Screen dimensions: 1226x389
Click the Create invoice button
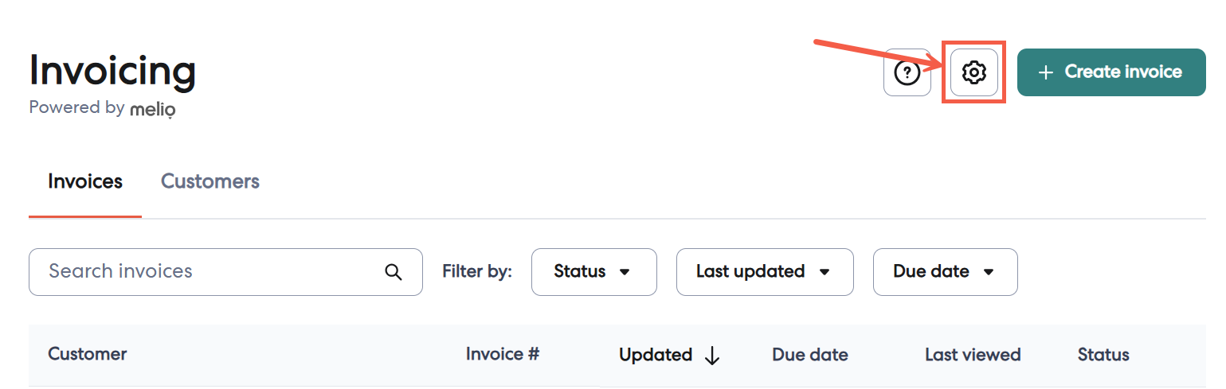click(x=1110, y=72)
